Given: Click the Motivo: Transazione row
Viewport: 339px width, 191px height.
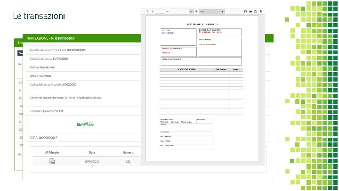Looking at the screenshot, I should coord(83,67).
